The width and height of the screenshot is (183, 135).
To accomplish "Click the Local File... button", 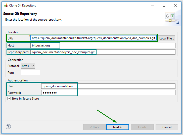I will point(167,38).
